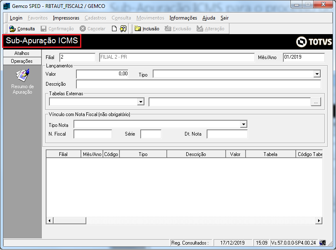Click the Cancelar toolbar icon
336x250 pixels.
[x=83, y=29]
